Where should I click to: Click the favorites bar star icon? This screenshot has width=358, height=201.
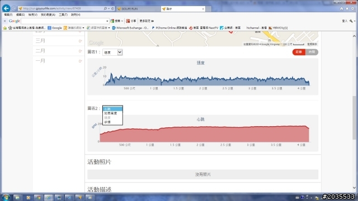[5, 28]
